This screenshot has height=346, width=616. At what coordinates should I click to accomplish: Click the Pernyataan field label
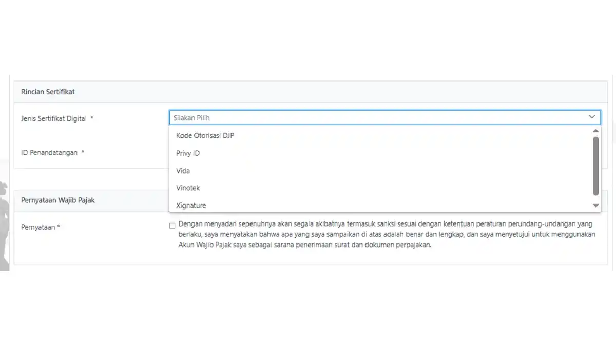tap(38, 227)
